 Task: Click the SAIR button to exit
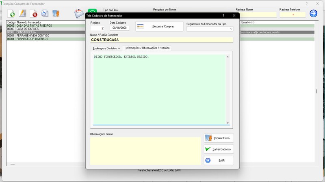click(219, 161)
